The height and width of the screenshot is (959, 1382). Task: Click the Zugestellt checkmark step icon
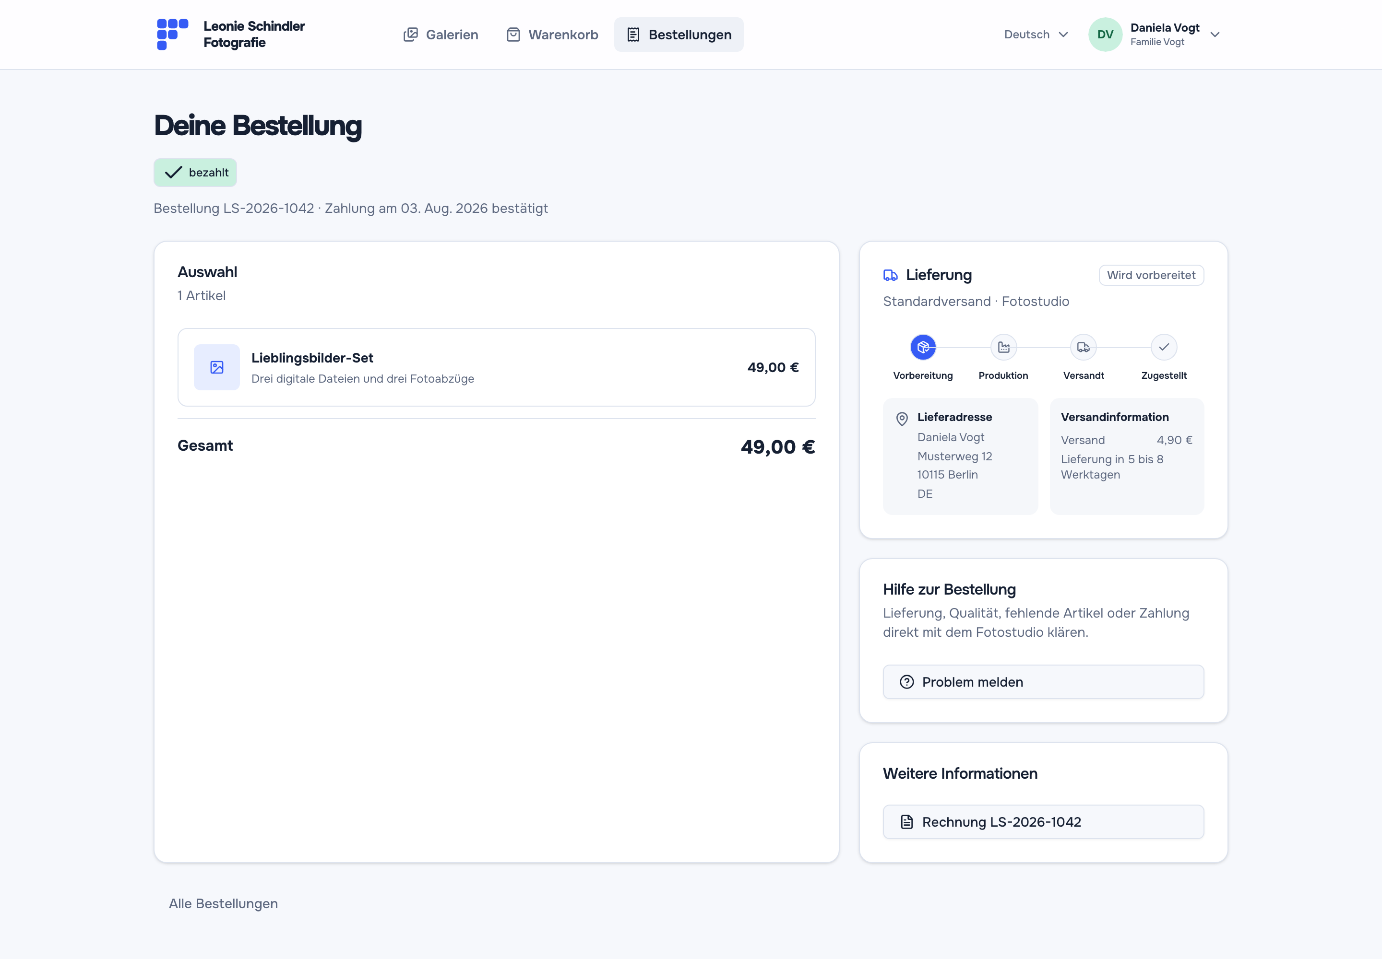(x=1164, y=347)
